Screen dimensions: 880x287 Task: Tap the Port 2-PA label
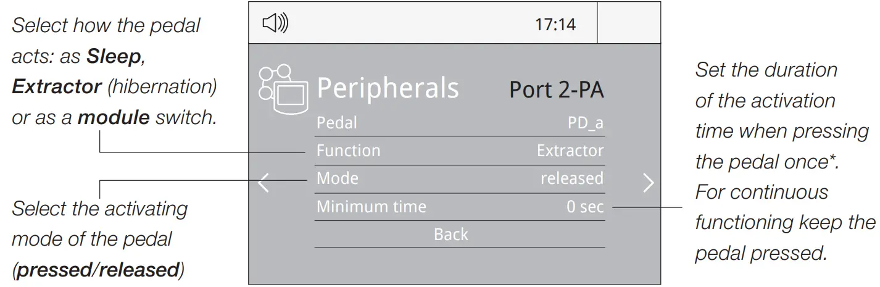tap(556, 90)
